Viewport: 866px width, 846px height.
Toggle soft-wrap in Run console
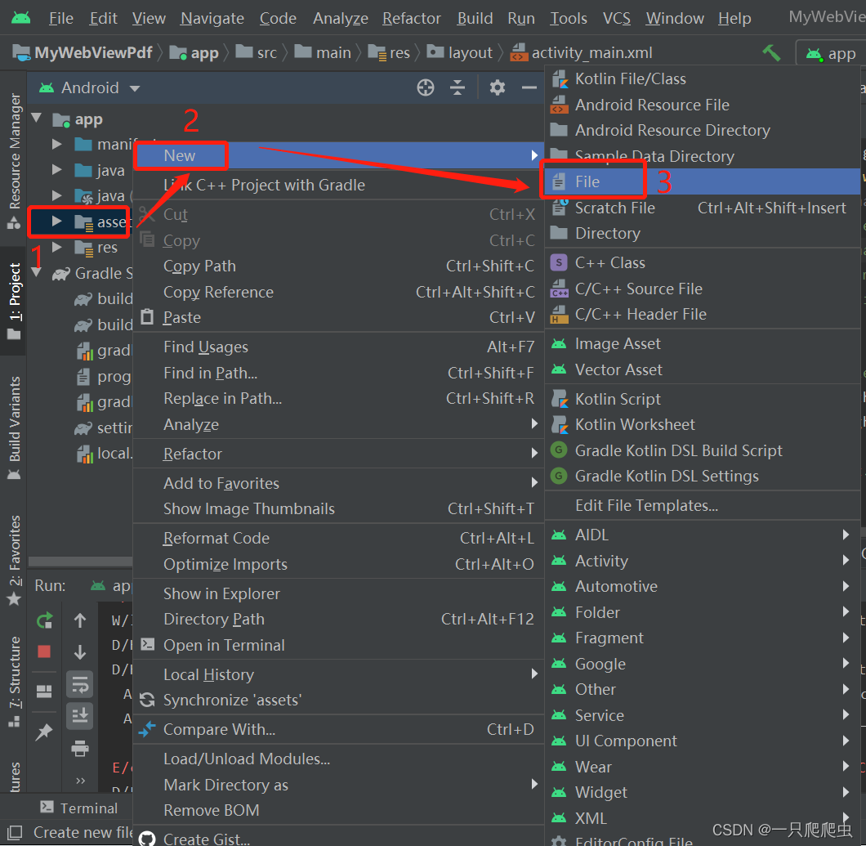pyautogui.click(x=80, y=686)
